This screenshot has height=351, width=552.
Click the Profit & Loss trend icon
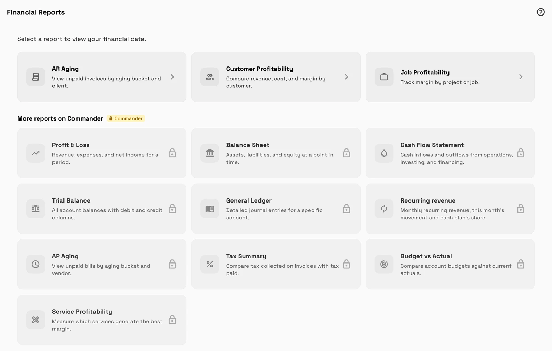pyautogui.click(x=36, y=153)
